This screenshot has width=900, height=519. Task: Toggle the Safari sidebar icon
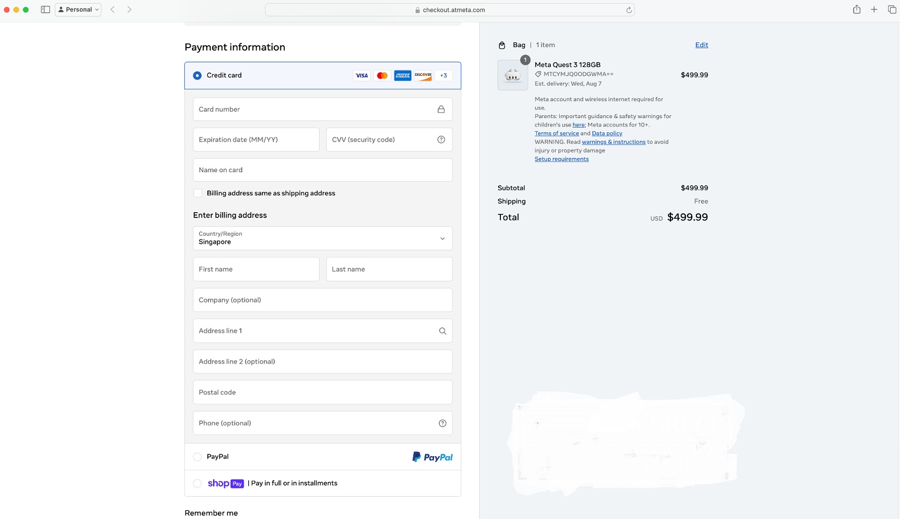click(45, 9)
